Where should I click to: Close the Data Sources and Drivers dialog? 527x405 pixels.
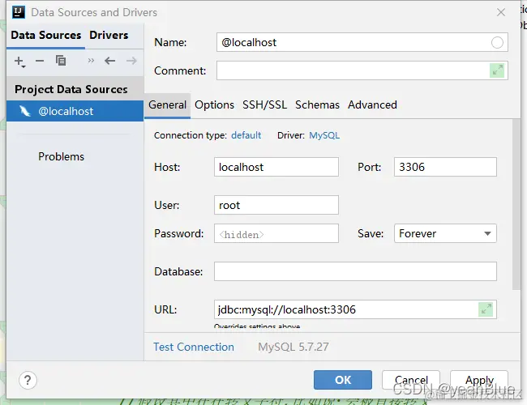(501, 12)
